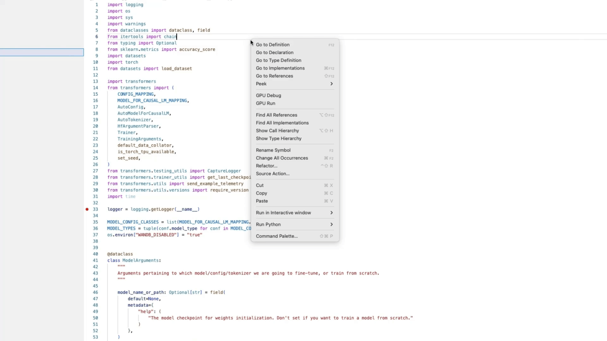Click Go to Type Definition
This screenshot has width=607, height=341.
(278, 60)
